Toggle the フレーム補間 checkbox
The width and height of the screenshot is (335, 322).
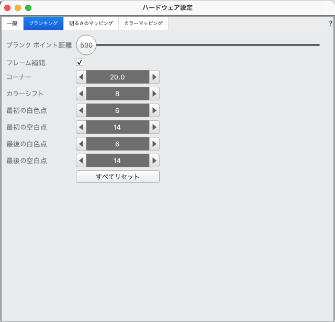click(x=80, y=63)
